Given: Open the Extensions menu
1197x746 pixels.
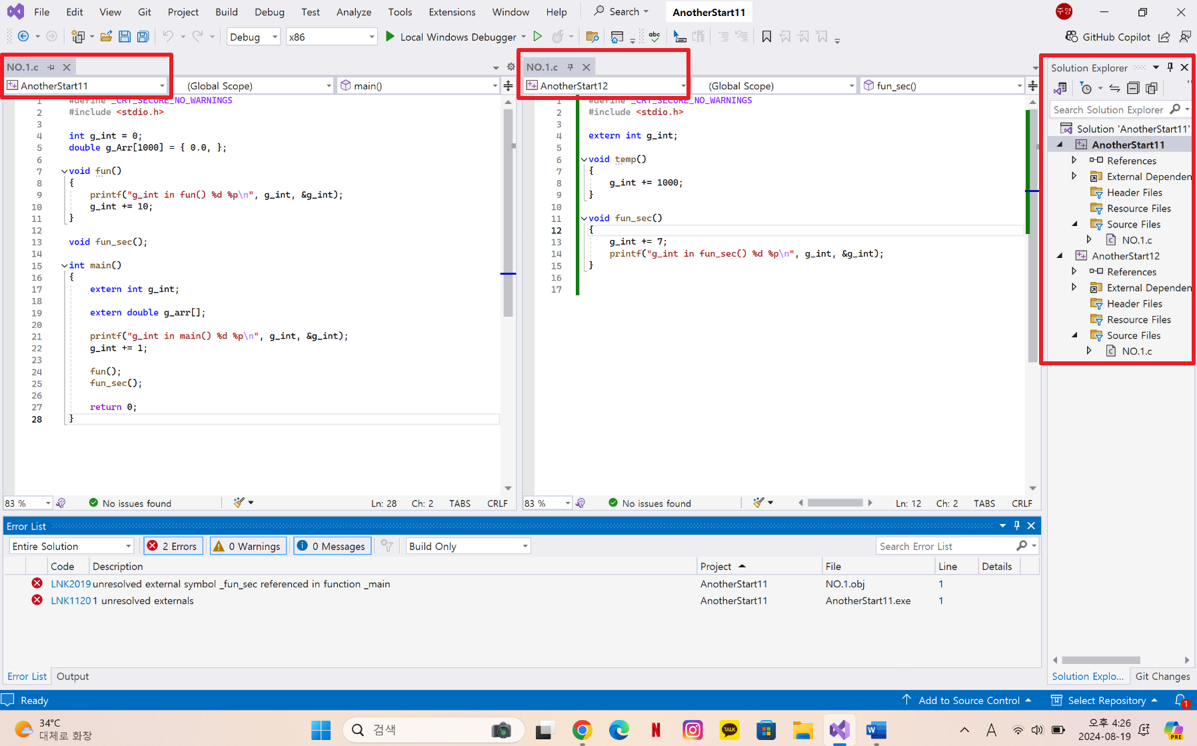Looking at the screenshot, I should click(452, 12).
